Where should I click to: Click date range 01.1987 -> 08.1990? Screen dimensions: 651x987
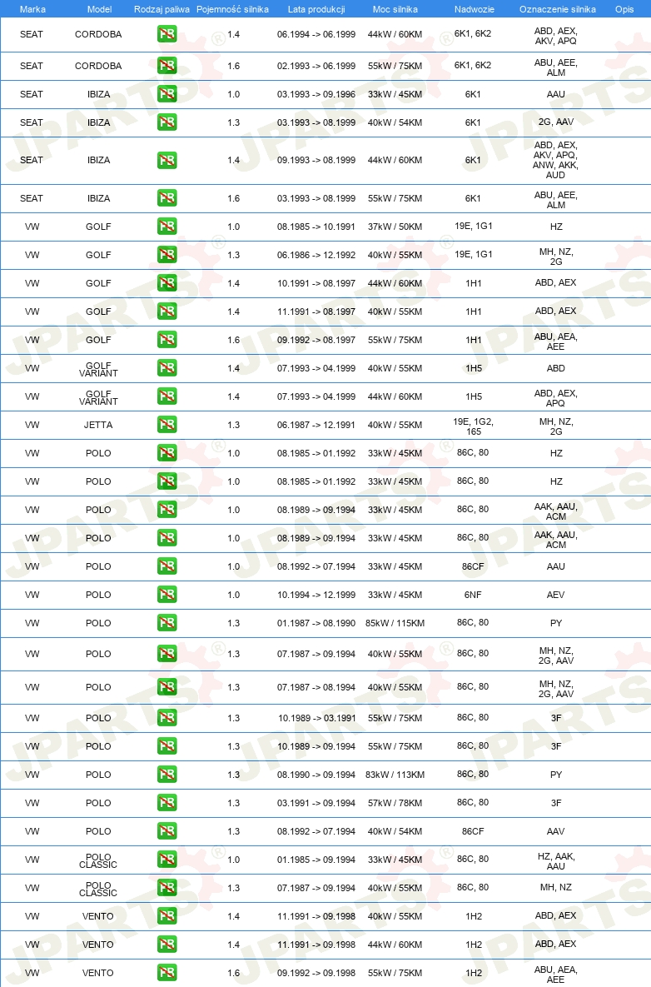[x=316, y=622]
